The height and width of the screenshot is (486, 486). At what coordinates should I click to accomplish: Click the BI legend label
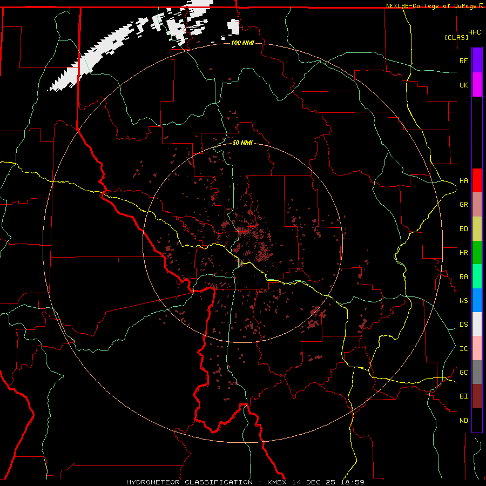[x=464, y=396]
